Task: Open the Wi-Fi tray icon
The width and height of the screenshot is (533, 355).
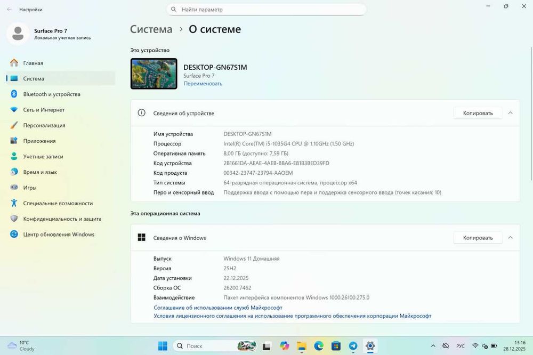Action: tap(475, 346)
